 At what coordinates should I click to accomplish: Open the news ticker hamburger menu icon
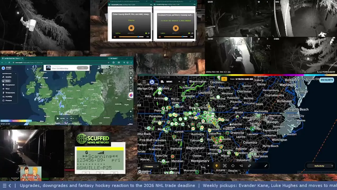click(x=4, y=186)
